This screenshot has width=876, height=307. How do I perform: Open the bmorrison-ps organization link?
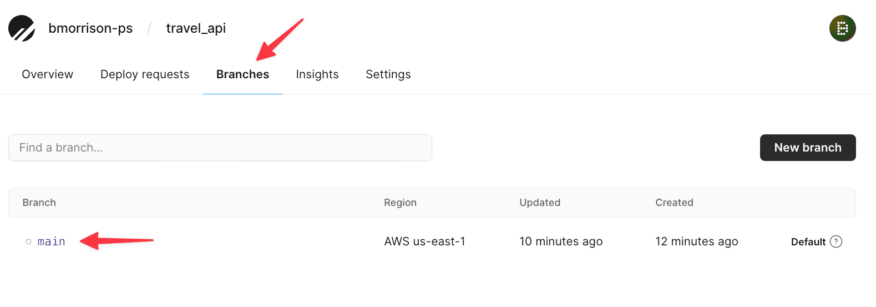point(90,28)
